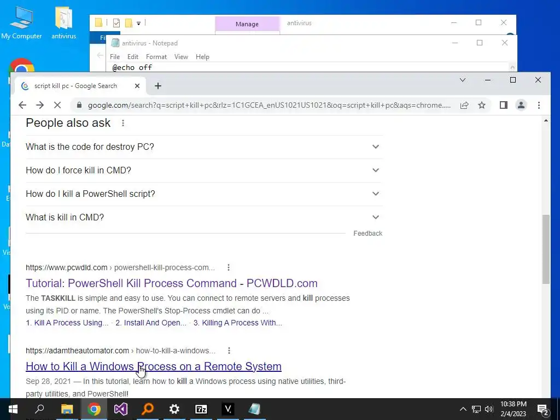Screen dimensions: 560x420
Task: Open Format menu in Notepad
Action: point(156,57)
